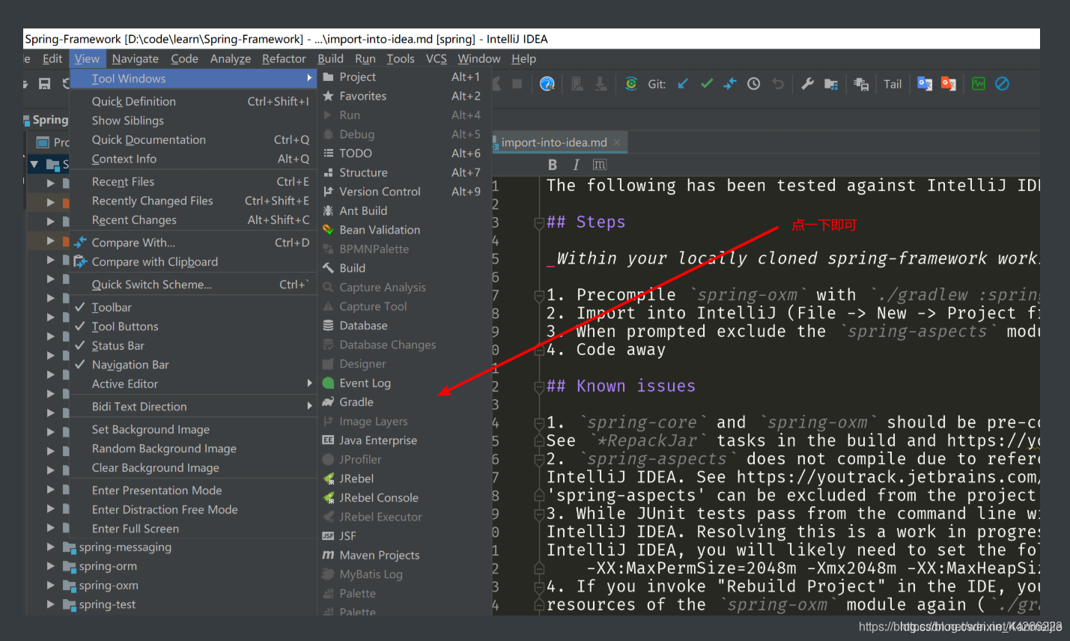Expand the Active Editor submenu
Image resolution: width=1070 pixels, height=641 pixels.
(x=194, y=383)
